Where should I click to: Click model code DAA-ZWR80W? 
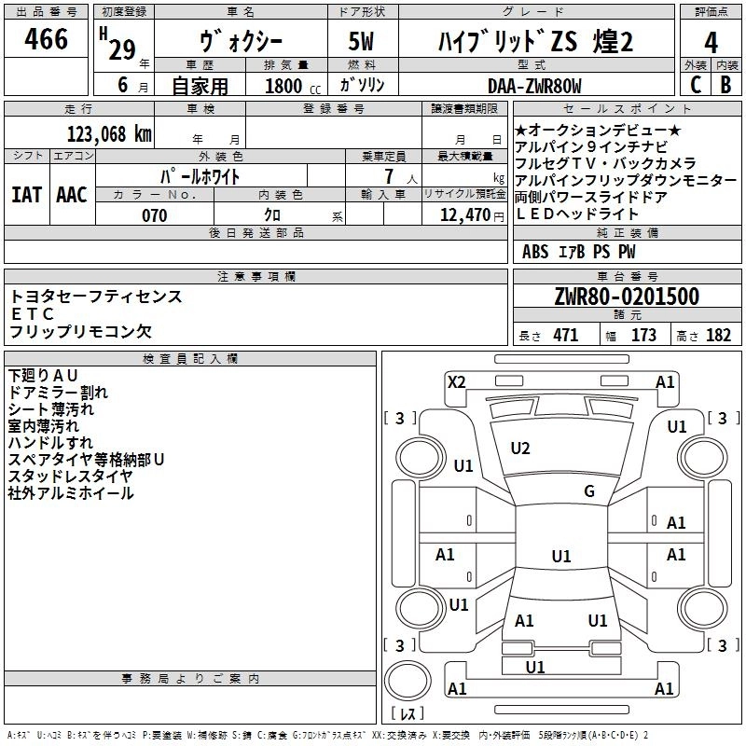[x=534, y=86]
